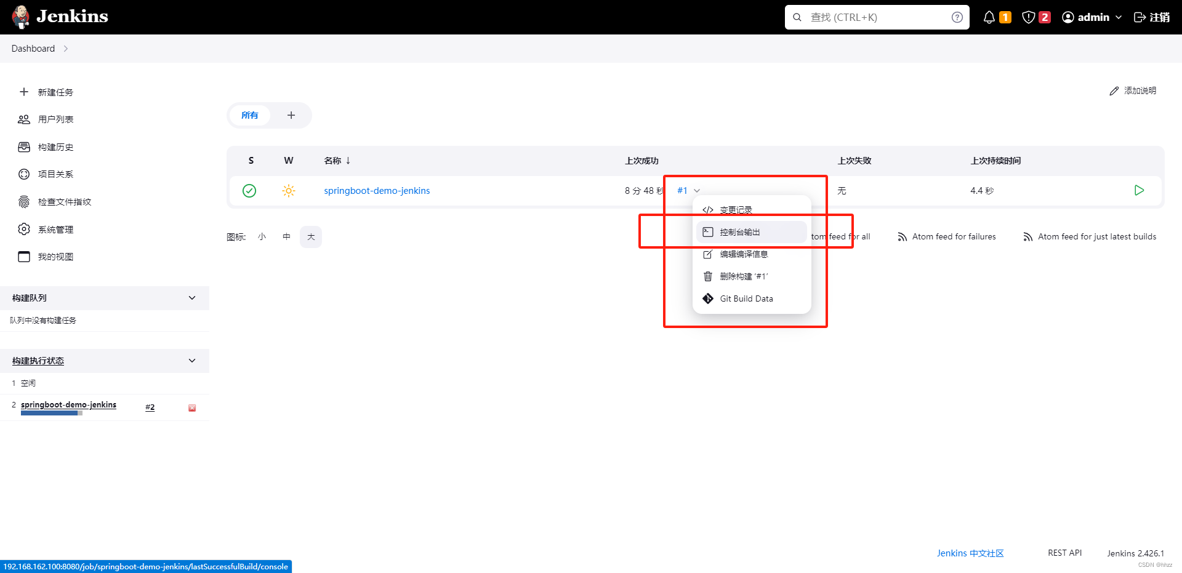
Task: Open the REST API link
Action: [1064, 553]
